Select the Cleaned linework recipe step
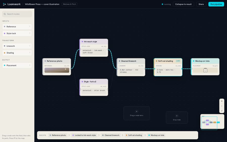227x142 pixels. coord(111,135)
